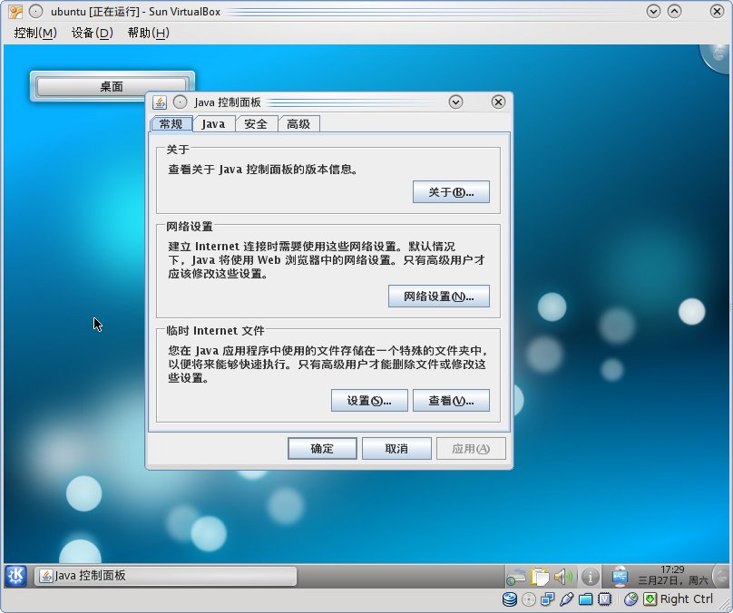The image size is (733, 613).
Task: Click the round sticky button on VirtualBox title bar
Action: 35,12
